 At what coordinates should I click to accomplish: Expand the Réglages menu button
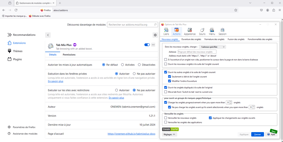[x=169, y=134]
